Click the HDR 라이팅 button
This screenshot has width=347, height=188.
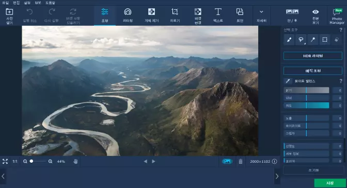(x=313, y=56)
